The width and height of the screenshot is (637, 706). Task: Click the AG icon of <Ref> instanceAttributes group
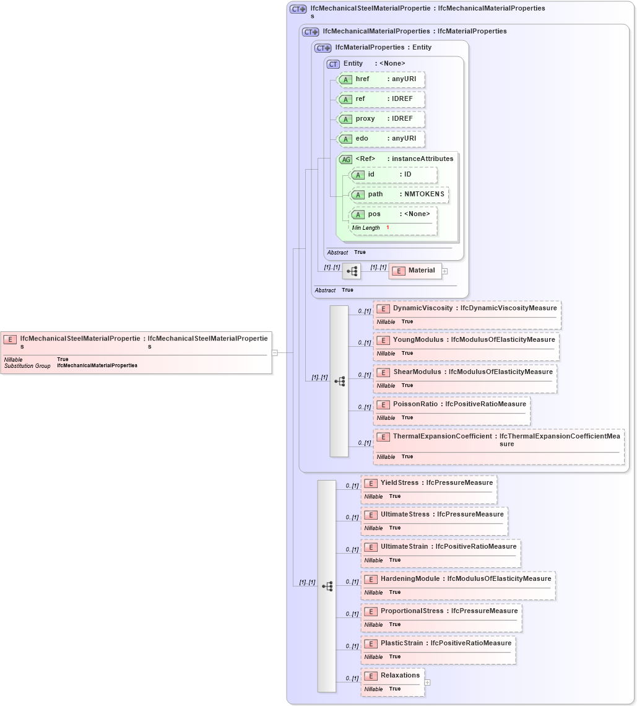point(345,159)
